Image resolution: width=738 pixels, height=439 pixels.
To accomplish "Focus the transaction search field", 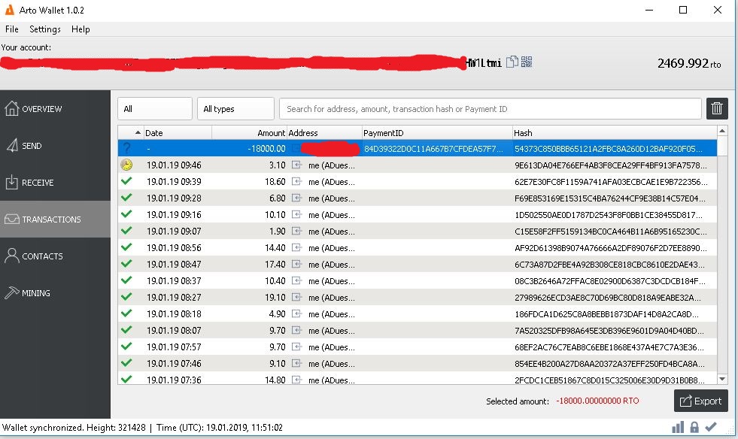I will click(x=490, y=109).
